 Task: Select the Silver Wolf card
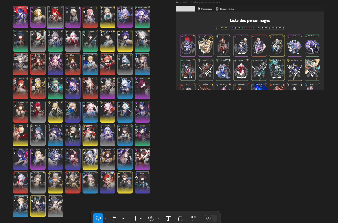point(55,159)
